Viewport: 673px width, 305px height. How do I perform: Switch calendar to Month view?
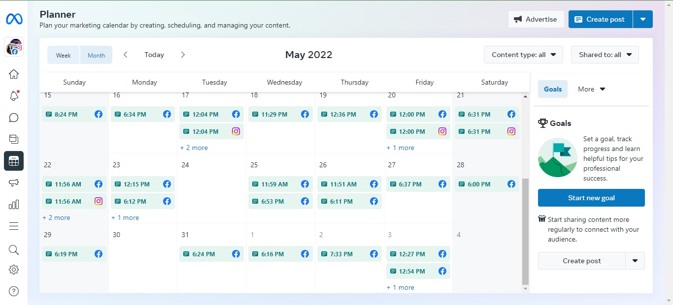(97, 55)
